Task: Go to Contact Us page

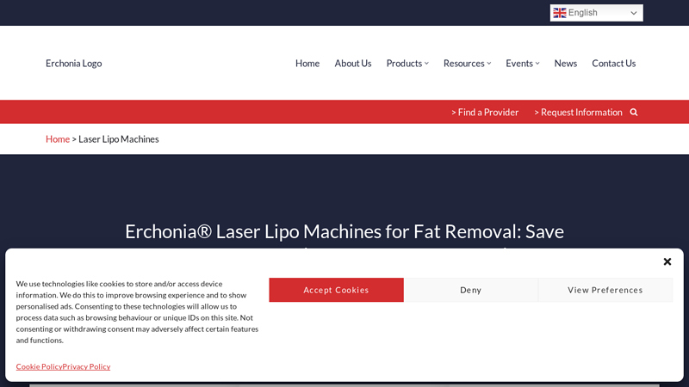Action: coord(614,63)
